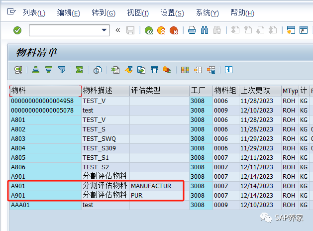Open the 视图(I) menu
The image size is (313, 231).
[x=138, y=13]
